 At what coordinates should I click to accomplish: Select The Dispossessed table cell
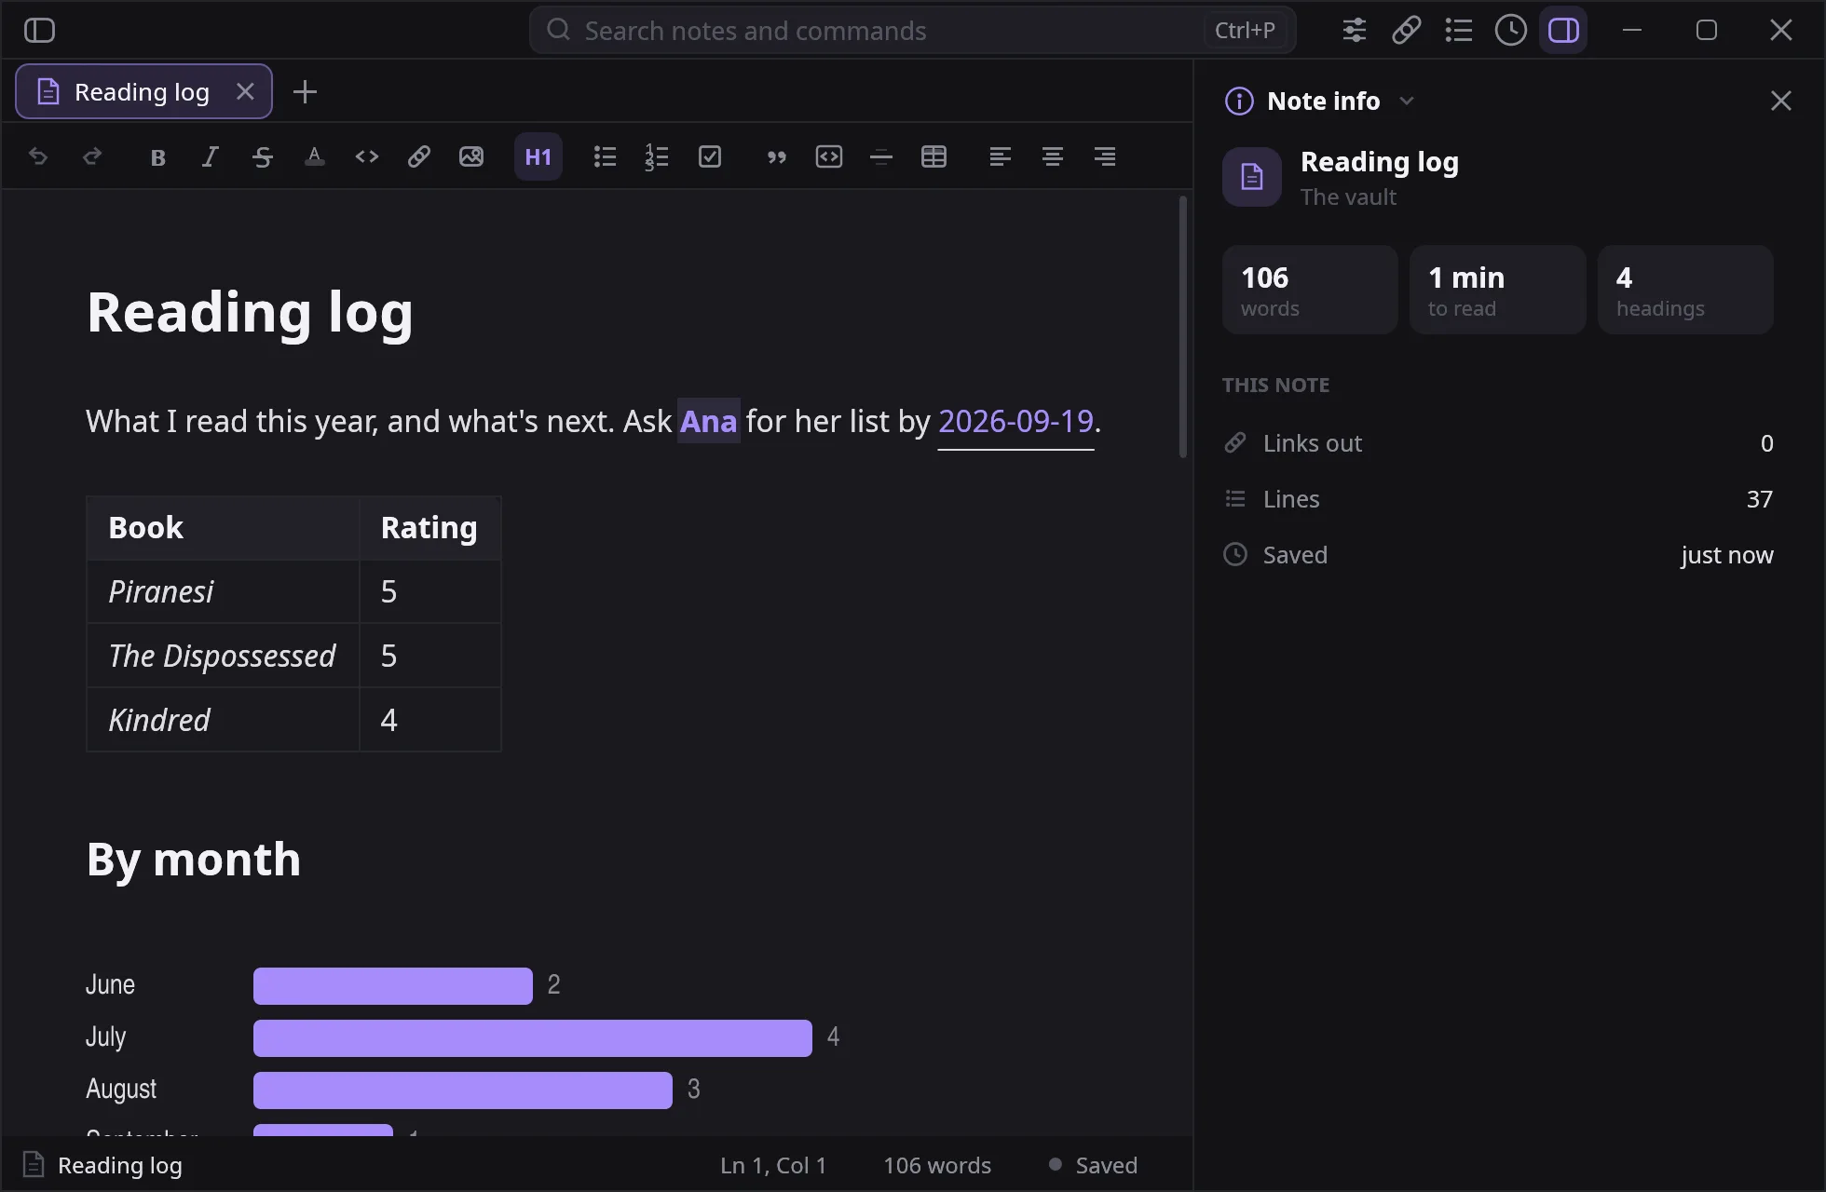[224, 656]
